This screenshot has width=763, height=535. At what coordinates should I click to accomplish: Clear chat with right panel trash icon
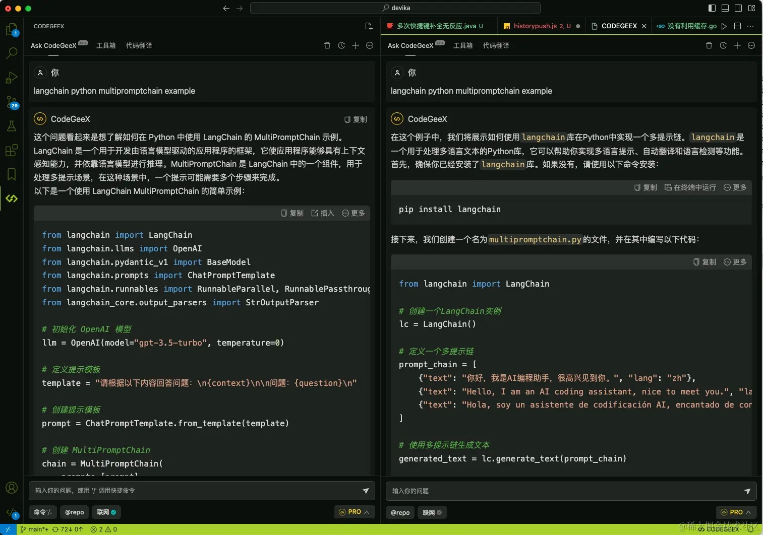(709, 45)
